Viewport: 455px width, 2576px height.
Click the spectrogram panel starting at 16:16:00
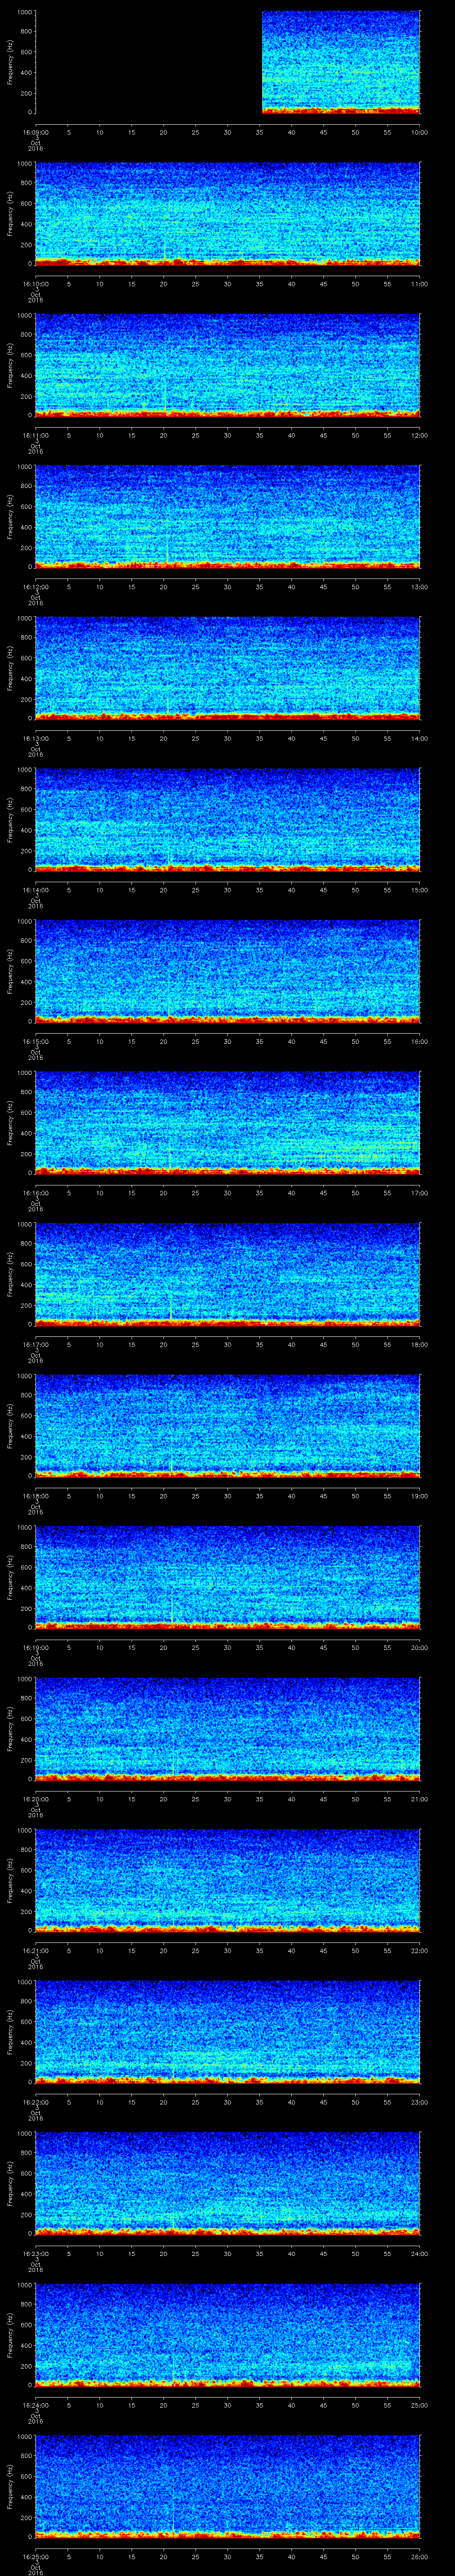pos(228,1123)
